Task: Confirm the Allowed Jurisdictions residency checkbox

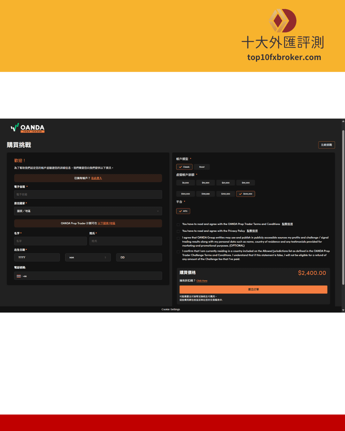Action: (x=178, y=252)
